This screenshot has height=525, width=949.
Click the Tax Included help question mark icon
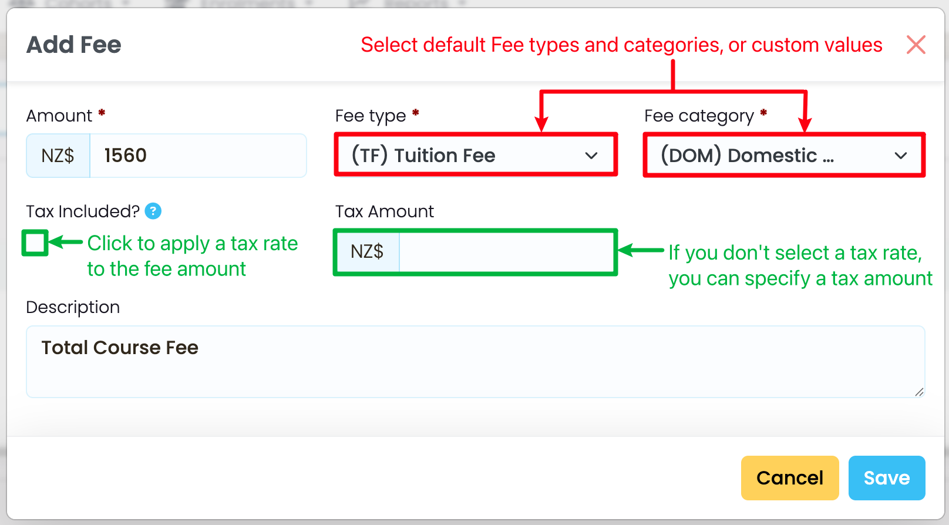coord(153,211)
